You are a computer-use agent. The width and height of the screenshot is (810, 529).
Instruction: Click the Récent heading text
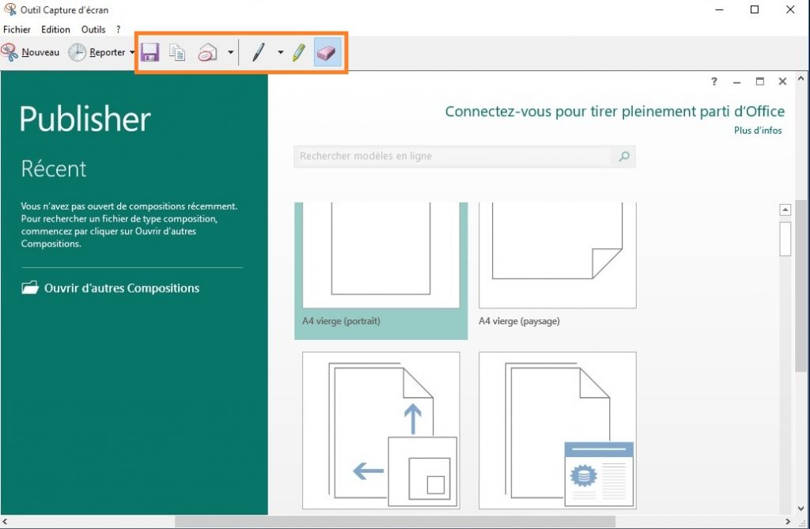(x=54, y=169)
